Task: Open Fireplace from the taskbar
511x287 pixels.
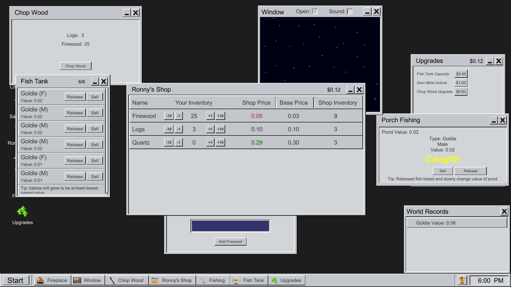Action: click(x=52, y=280)
